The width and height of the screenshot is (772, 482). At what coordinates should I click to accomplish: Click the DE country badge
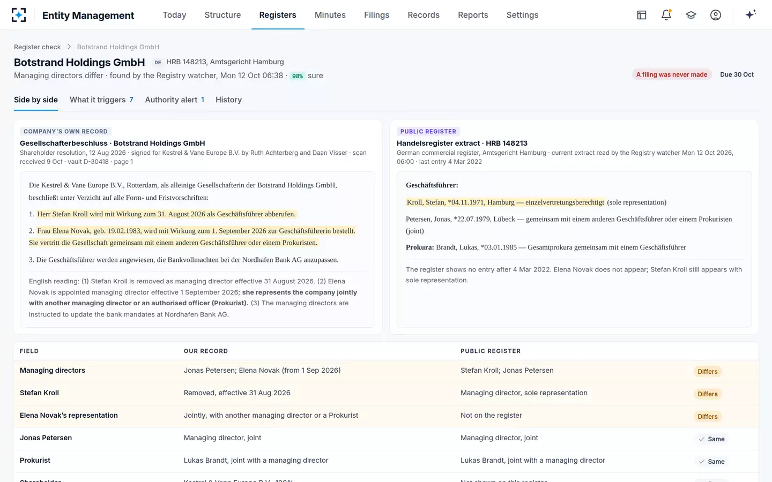pyautogui.click(x=158, y=63)
